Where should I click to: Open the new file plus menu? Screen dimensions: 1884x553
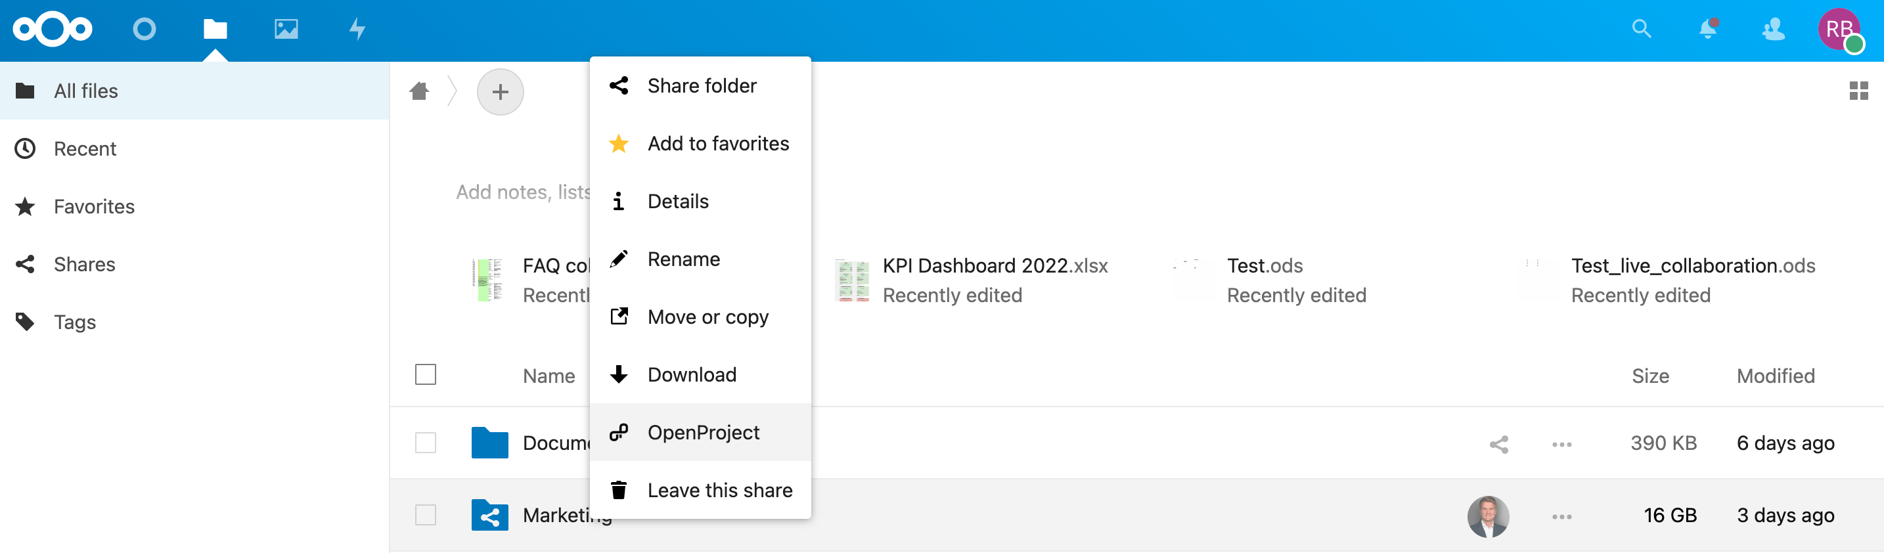(501, 92)
